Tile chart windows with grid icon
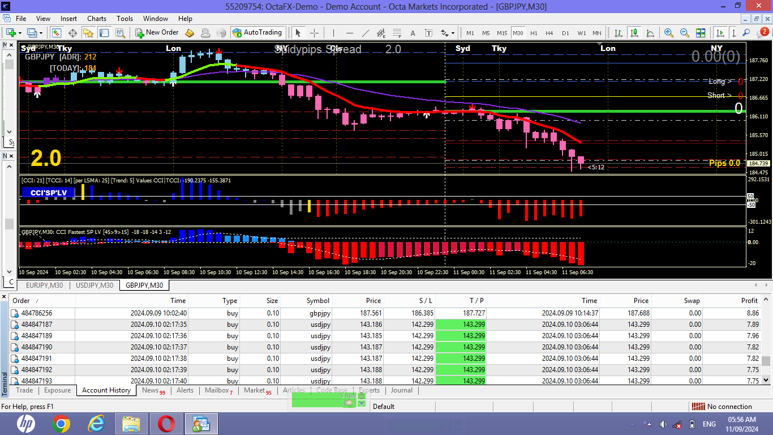Image resolution: width=773 pixels, height=435 pixels. click(x=701, y=33)
